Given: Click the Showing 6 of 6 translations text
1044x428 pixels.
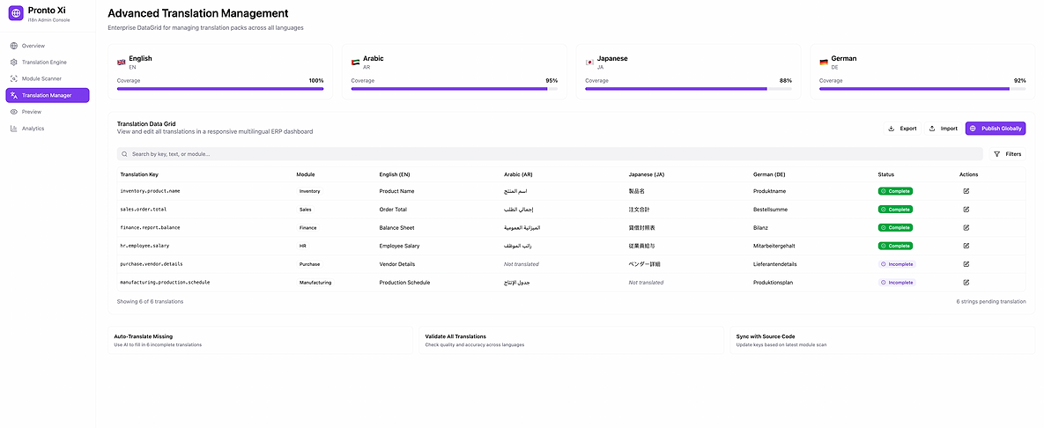Looking at the screenshot, I should pyautogui.click(x=150, y=301).
